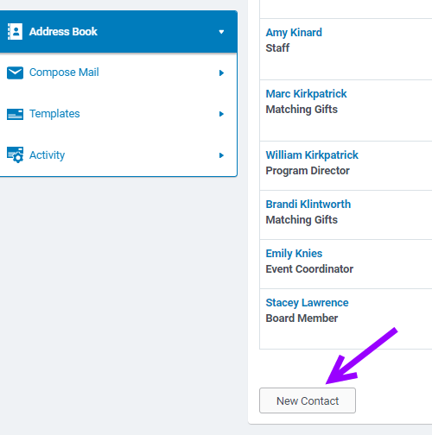Expand the Activity submenu arrow
The image size is (432, 435).
[221, 155]
